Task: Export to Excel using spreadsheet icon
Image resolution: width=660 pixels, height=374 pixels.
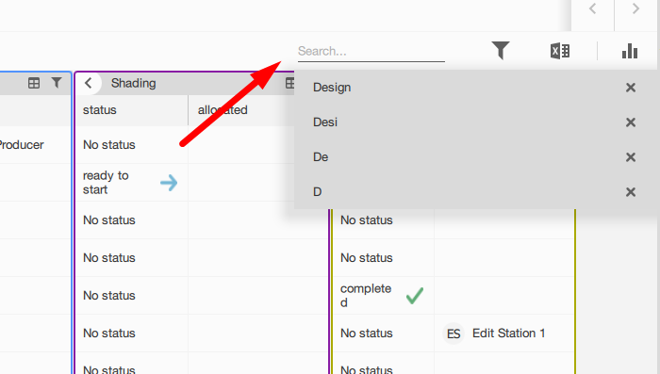Action: (x=560, y=51)
